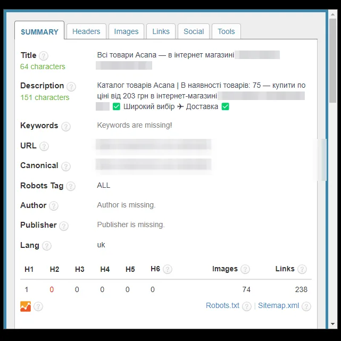341x341 pixels.
Task: Click the Links count '238'
Action: point(301,289)
